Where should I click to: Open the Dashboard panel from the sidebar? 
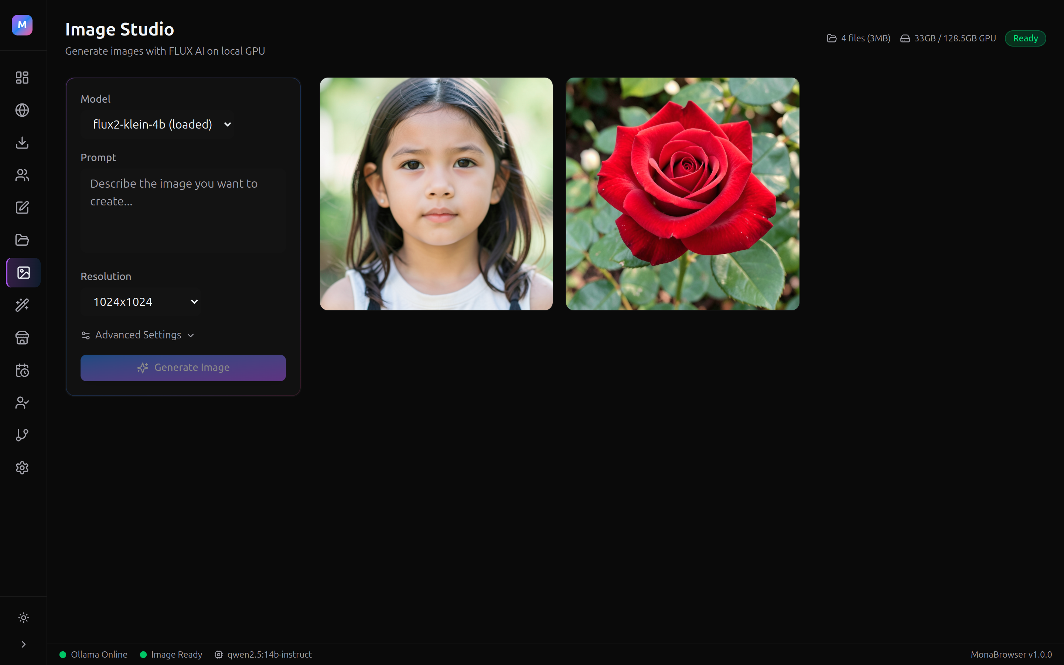click(23, 78)
